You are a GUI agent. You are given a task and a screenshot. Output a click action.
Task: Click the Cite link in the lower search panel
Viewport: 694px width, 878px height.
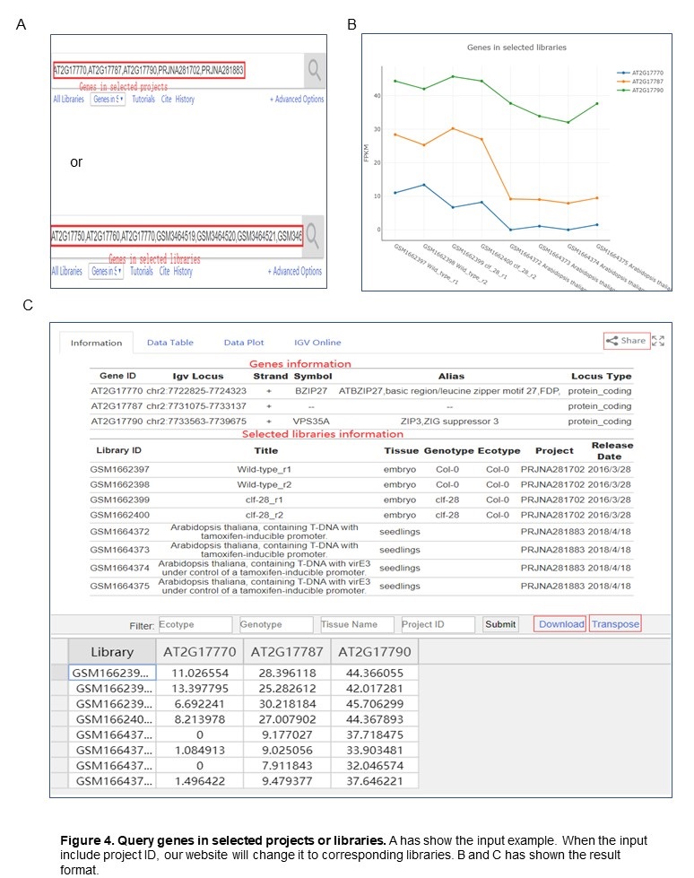(x=165, y=272)
